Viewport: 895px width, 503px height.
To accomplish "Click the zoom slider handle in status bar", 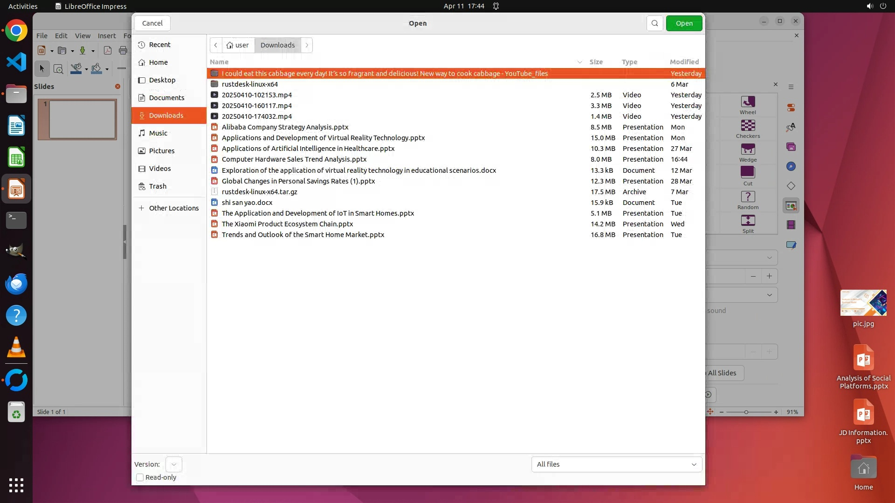I will click(x=746, y=412).
